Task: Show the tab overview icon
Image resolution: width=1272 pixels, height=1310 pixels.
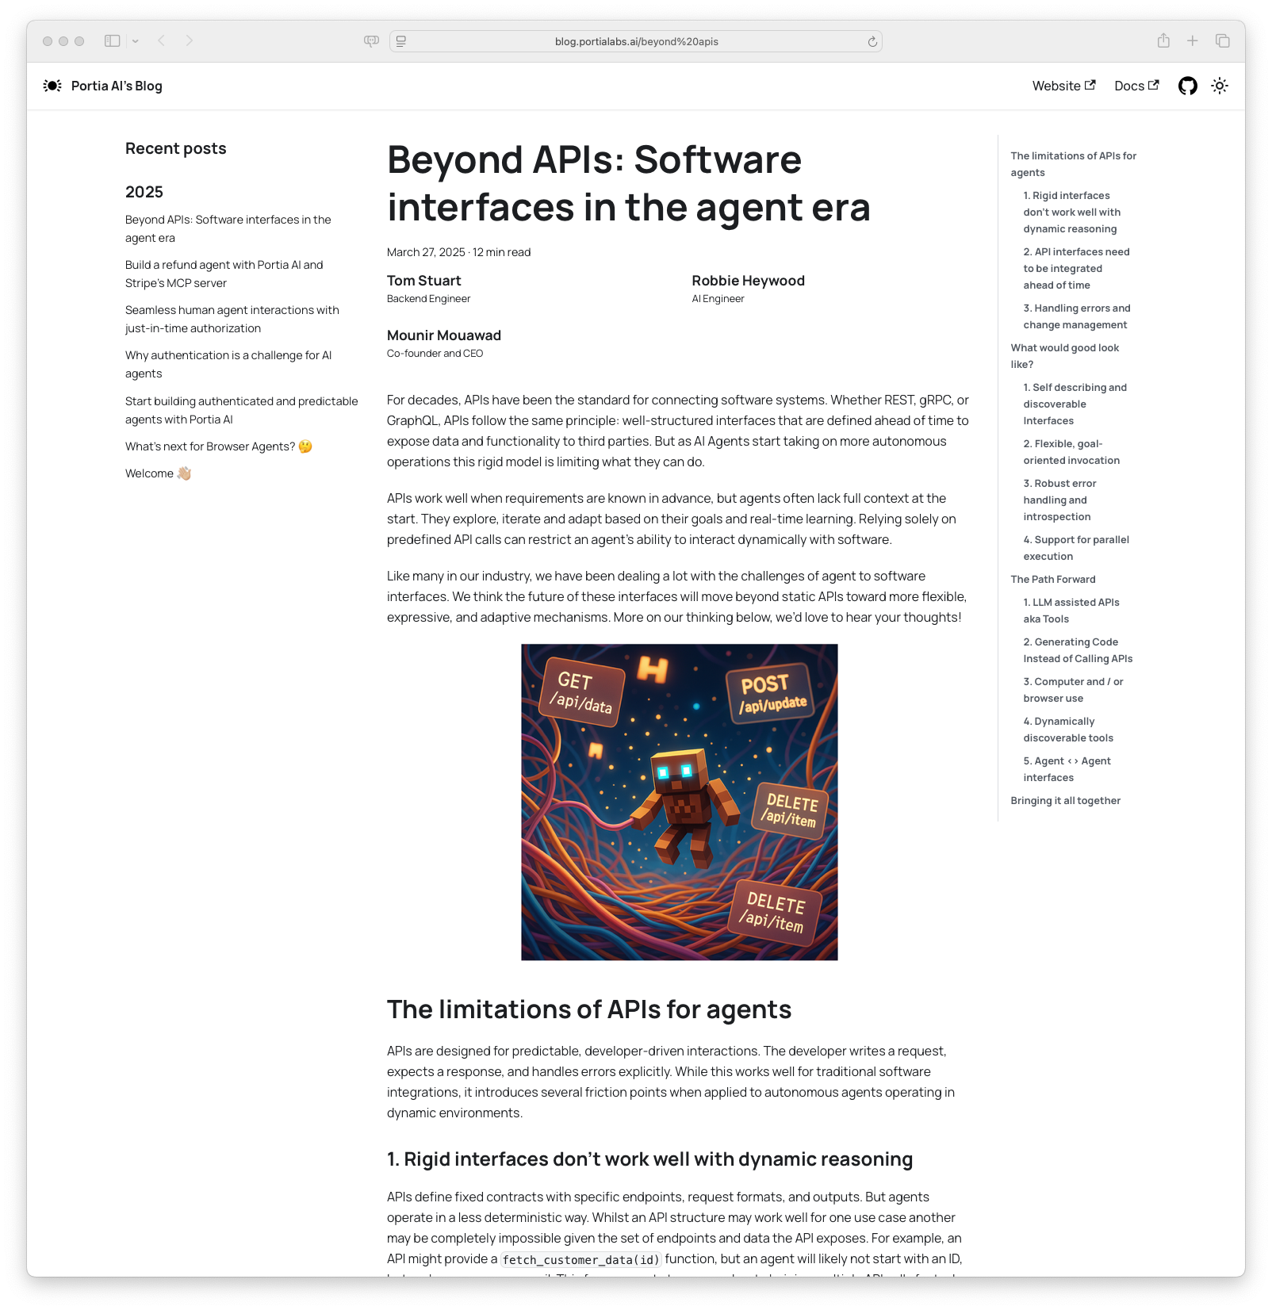Action: coord(1220,40)
